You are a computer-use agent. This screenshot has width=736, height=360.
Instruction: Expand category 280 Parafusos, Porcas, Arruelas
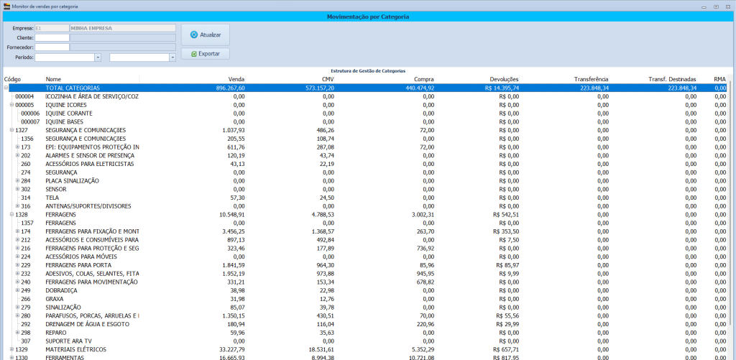[17, 315]
